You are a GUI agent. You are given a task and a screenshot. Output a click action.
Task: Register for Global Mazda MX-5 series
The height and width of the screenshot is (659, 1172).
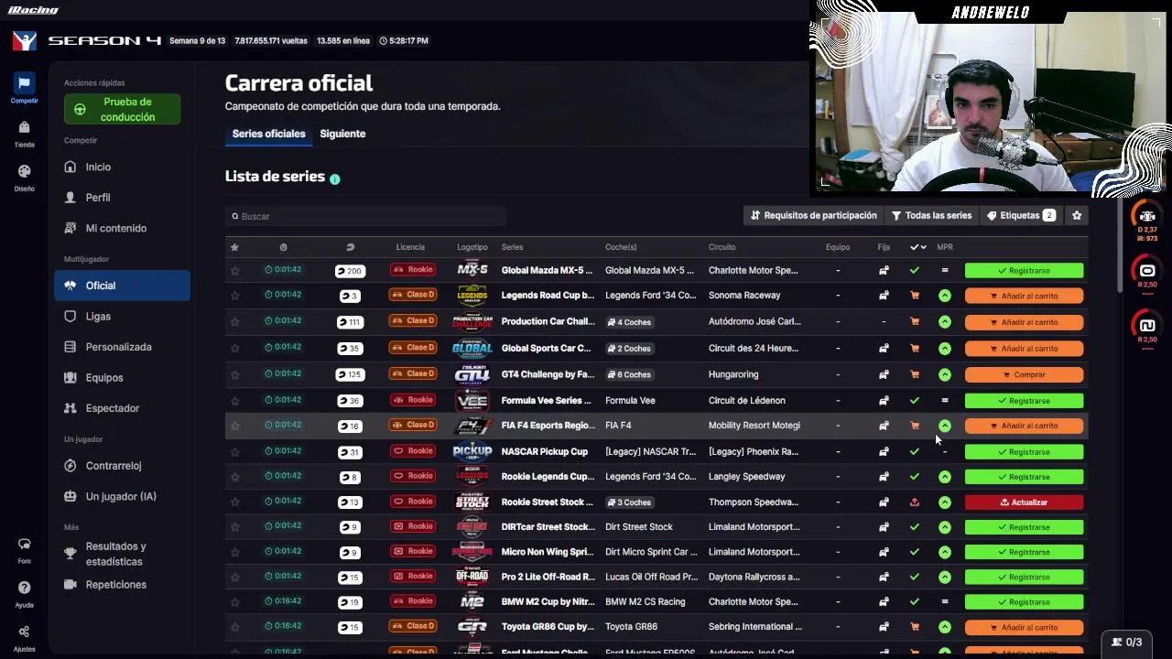(1024, 271)
